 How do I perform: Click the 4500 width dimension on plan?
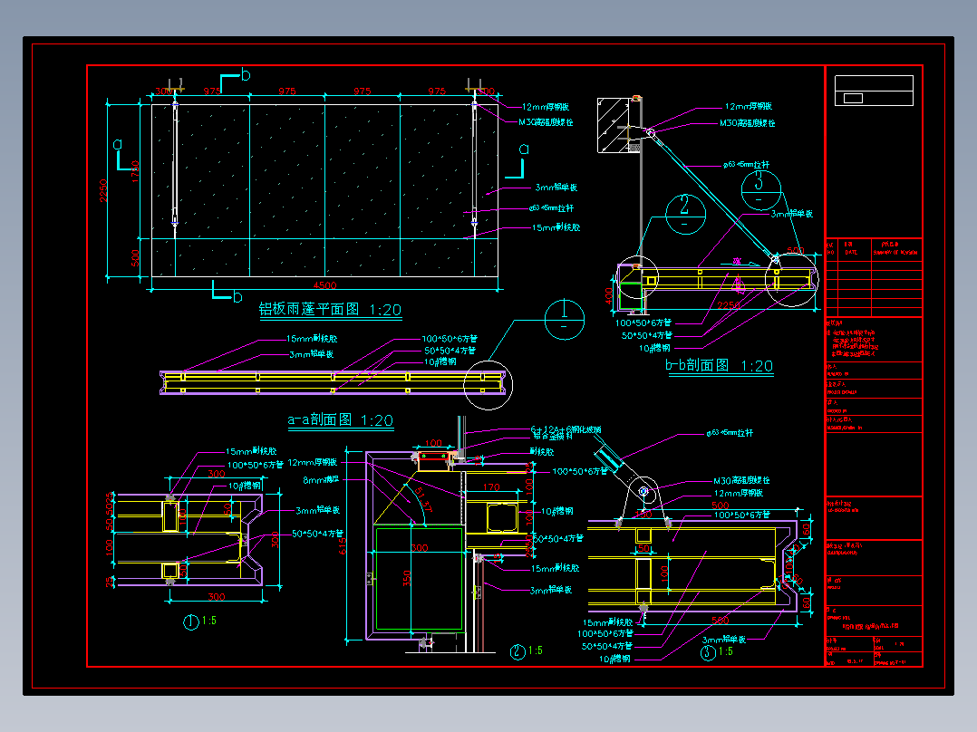(x=324, y=285)
